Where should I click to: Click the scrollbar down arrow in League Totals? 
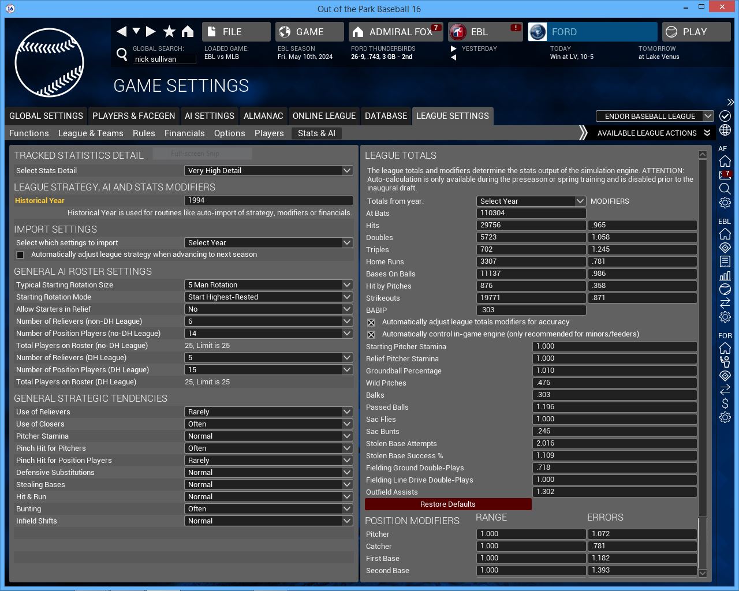(x=702, y=573)
